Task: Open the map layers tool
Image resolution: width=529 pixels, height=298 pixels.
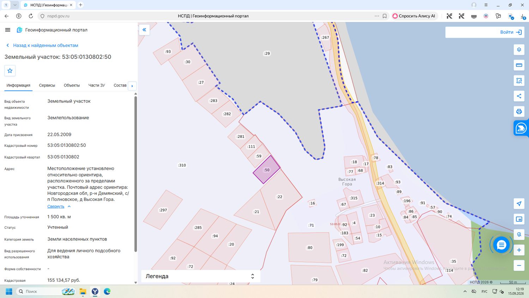Action: pyautogui.click(x=519, y=50)
